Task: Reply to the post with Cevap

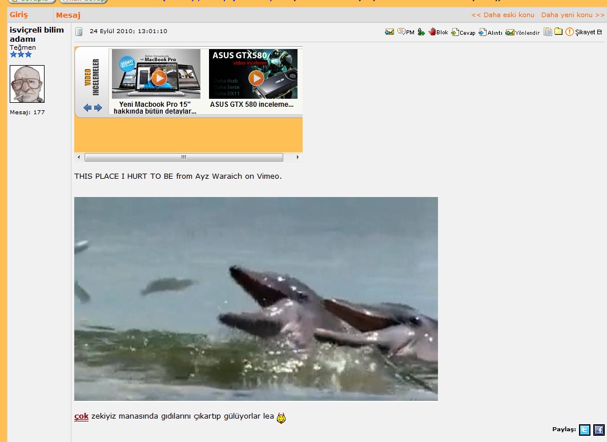Action: point(463,32)
